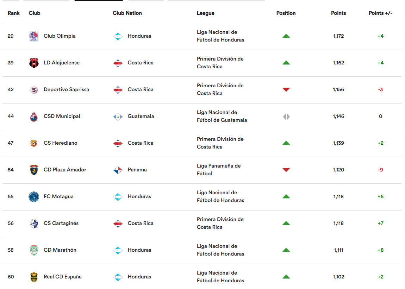Select the Deportivo Saprissa logo
The image size is (405, 289).
pos(34,90)
